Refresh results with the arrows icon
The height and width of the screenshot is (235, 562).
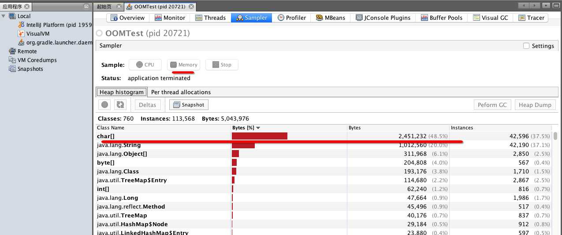120,105
